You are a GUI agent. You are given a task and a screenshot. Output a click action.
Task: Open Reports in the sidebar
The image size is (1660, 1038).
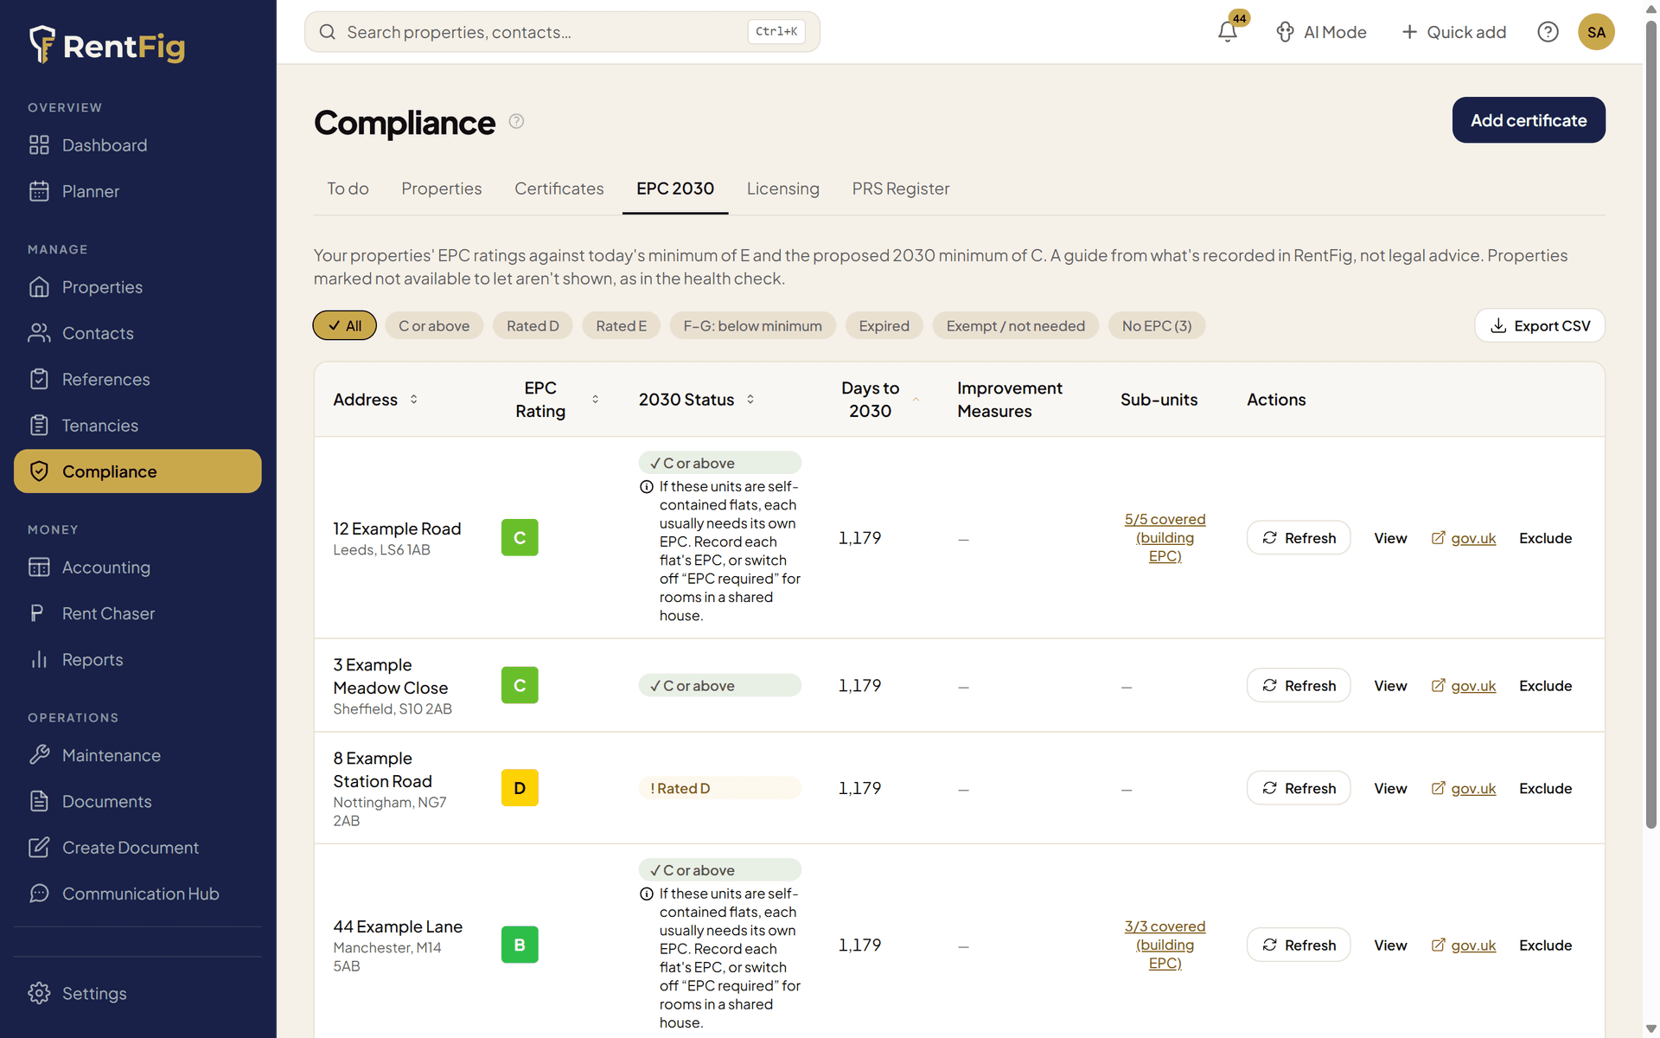137,659
